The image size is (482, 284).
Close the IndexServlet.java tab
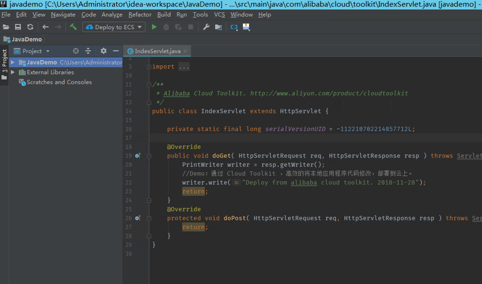tap(185, 51)
